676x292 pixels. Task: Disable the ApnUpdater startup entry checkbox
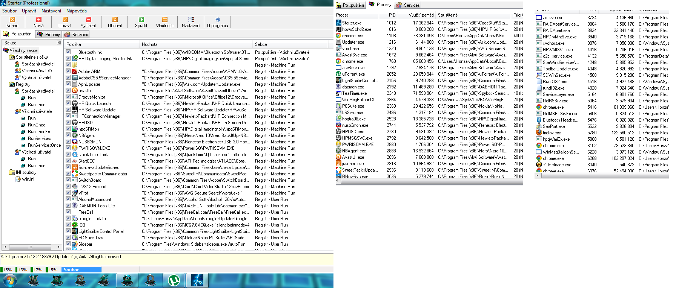coord(68,84)
